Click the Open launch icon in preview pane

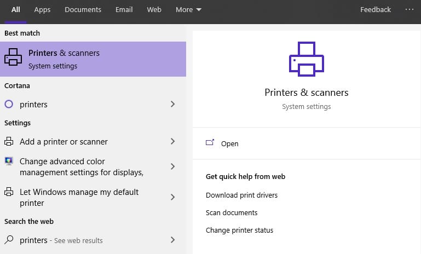(210, 142)
